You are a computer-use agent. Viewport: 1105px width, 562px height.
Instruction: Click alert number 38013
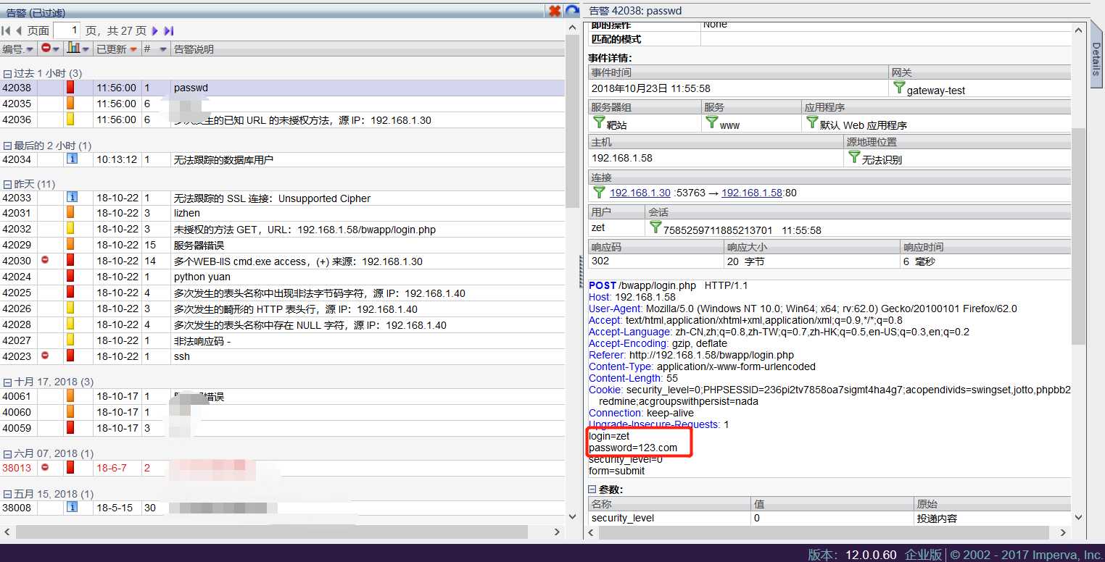17,468
